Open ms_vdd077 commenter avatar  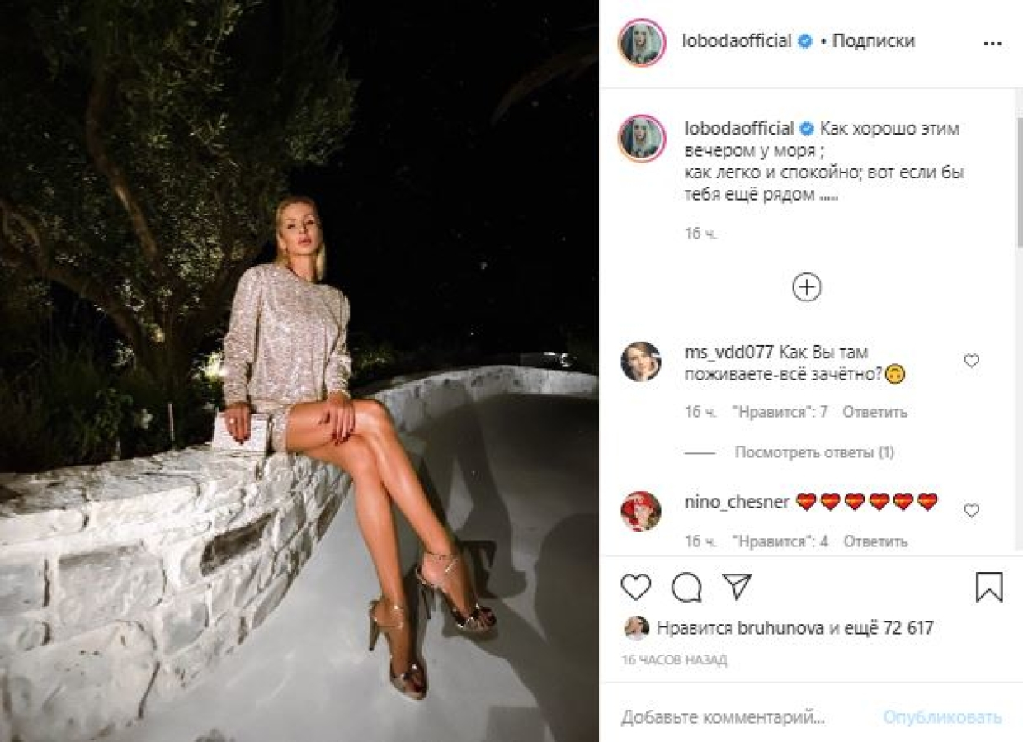coord(640,362)
